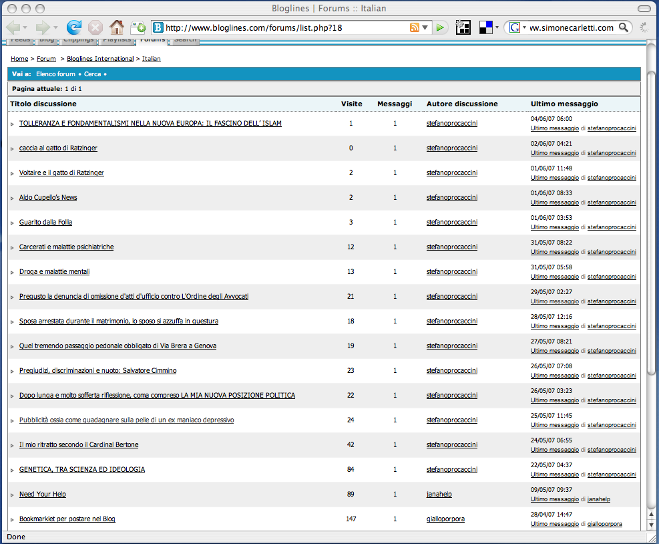Expand the 'Sposa arrestata' row triangle
This screenshot has height=544, width=659.
(12, 322)
